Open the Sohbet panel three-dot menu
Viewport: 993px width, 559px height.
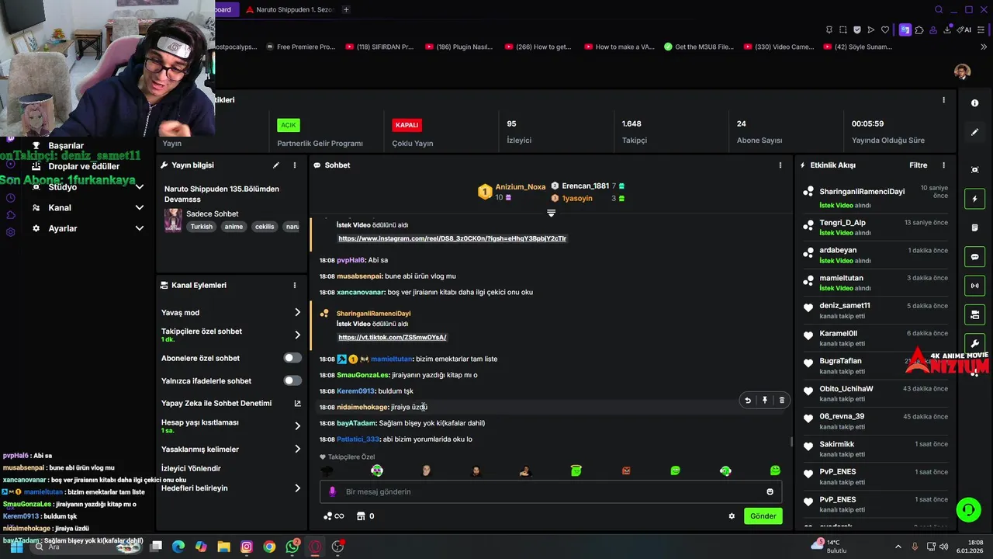click(x=780, y=165)
